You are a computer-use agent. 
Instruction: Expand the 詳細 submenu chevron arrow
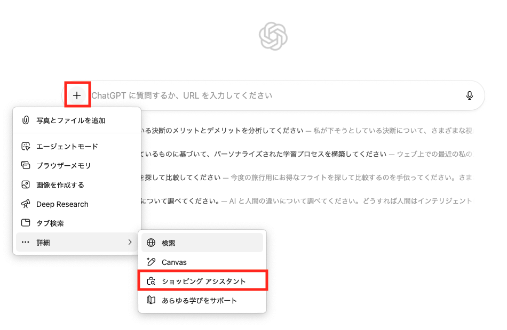pos(130,243)
